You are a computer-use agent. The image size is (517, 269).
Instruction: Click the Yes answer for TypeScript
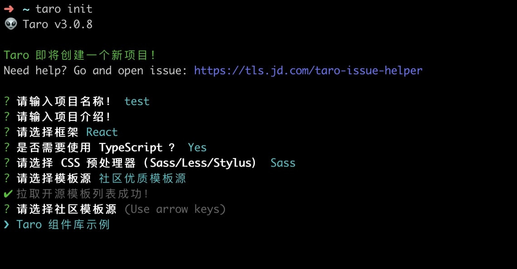click(x=197, y=148)
